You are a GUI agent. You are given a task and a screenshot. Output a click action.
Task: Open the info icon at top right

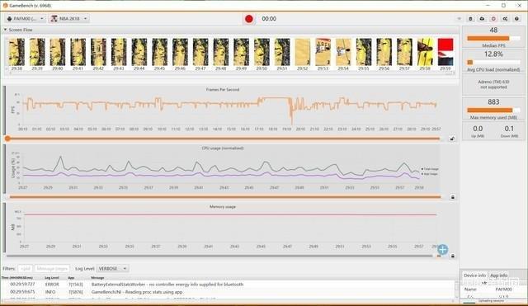tap(516, 19)
